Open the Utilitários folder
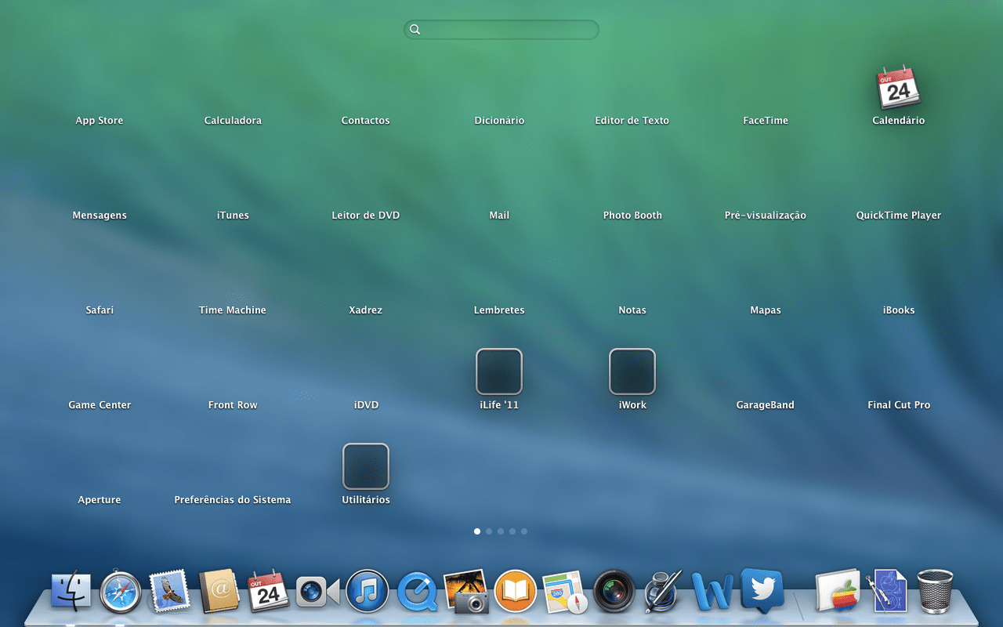The image size is (1003, 627). 366,466
